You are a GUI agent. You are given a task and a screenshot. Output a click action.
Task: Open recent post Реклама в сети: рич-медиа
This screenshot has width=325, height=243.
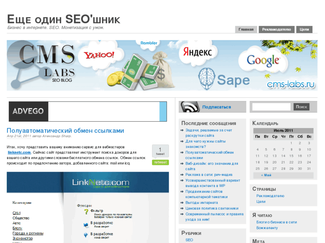click(209, 175)
